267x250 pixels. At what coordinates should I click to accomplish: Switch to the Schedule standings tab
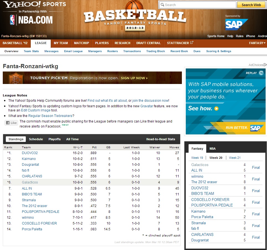[36, 139]
